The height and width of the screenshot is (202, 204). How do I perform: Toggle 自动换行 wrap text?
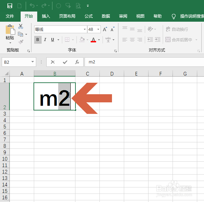177,29
